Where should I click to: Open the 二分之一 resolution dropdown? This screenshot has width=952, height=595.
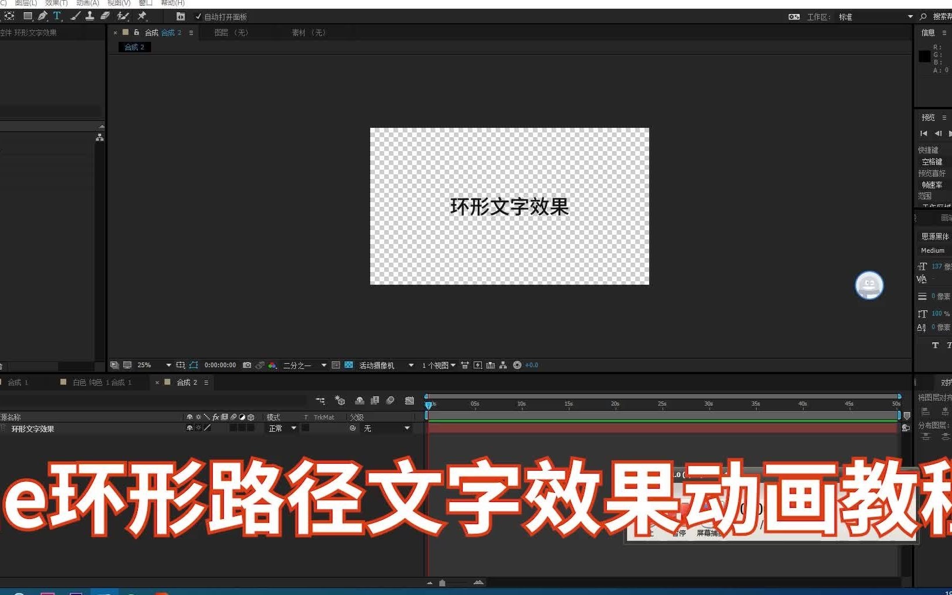(x=305, y=365)
